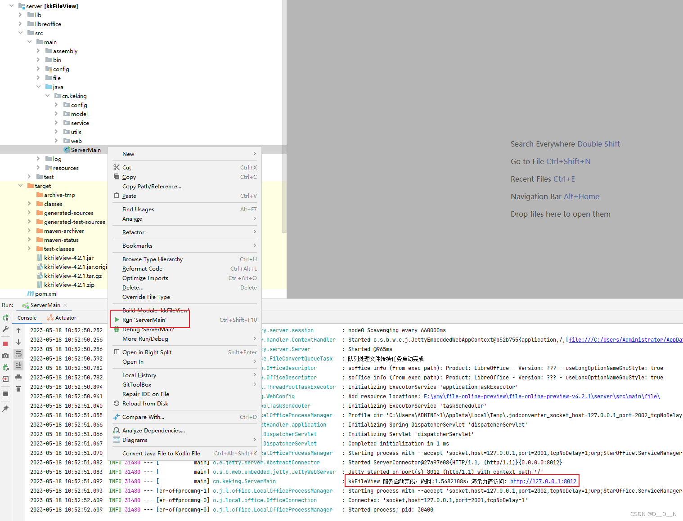This screenshot has width=683, height=521.
Task: Toggle soft-wrap in console
Action: [18, 354]
